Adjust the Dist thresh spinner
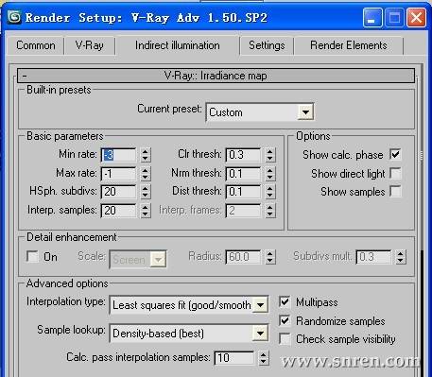Screen dimensions: 432x377 pyautogui.click(x=269, y=192)
